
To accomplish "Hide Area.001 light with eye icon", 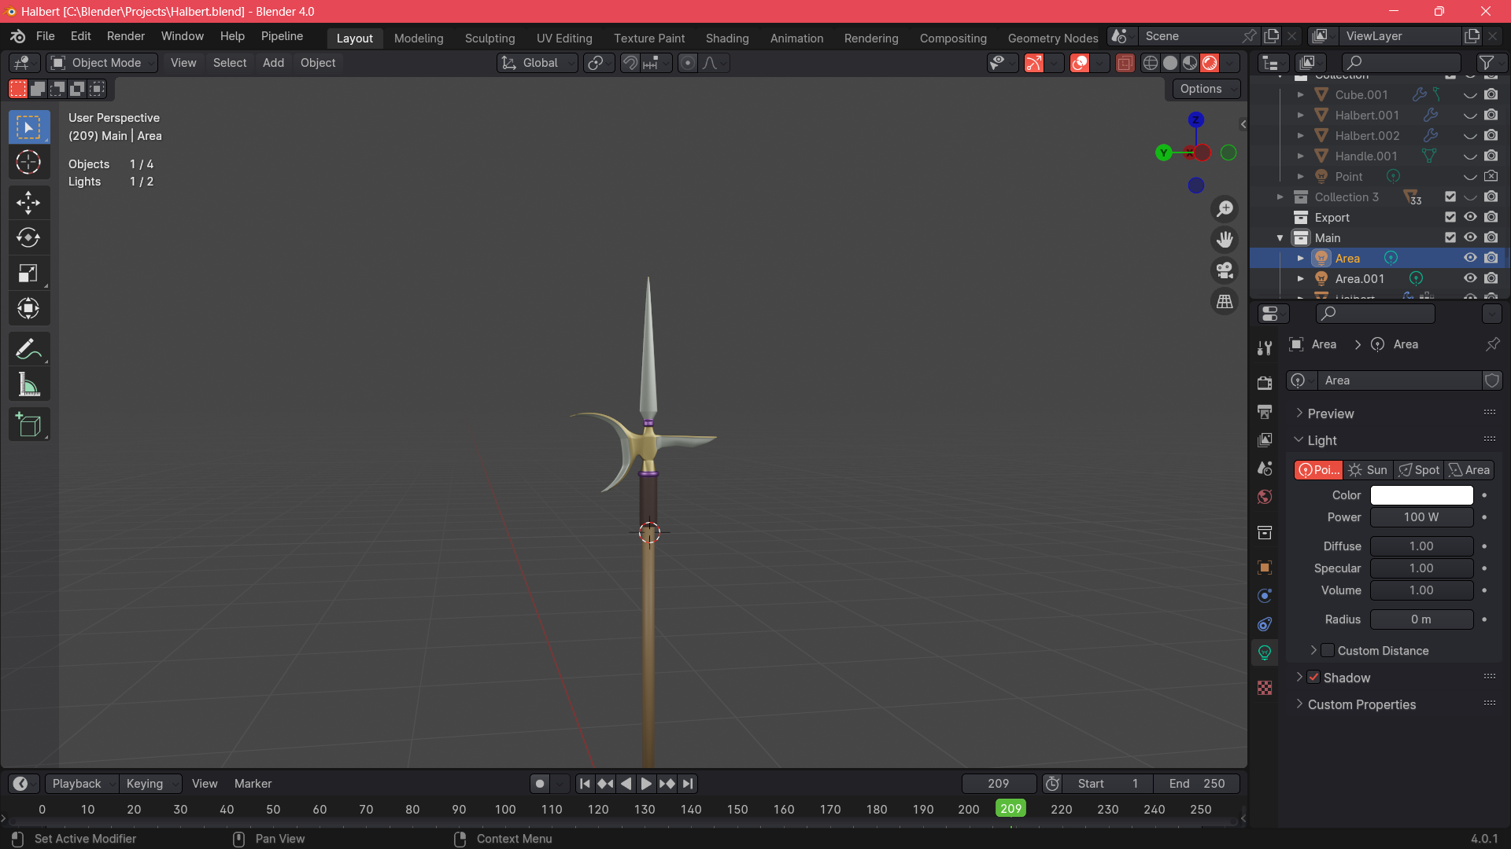I will (1469, 278).
